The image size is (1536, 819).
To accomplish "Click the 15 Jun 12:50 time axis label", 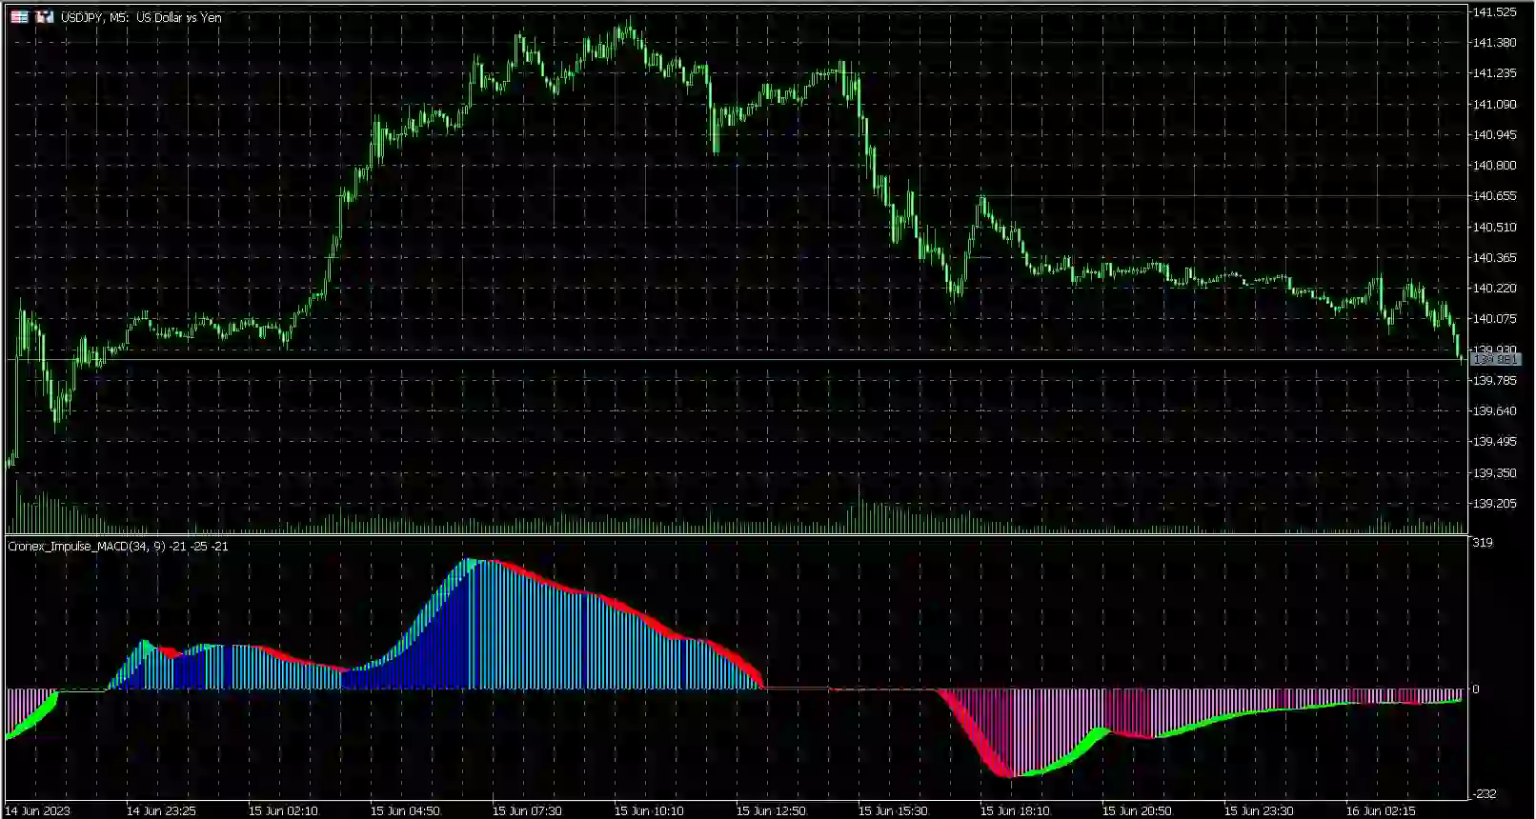I will 771,811.
